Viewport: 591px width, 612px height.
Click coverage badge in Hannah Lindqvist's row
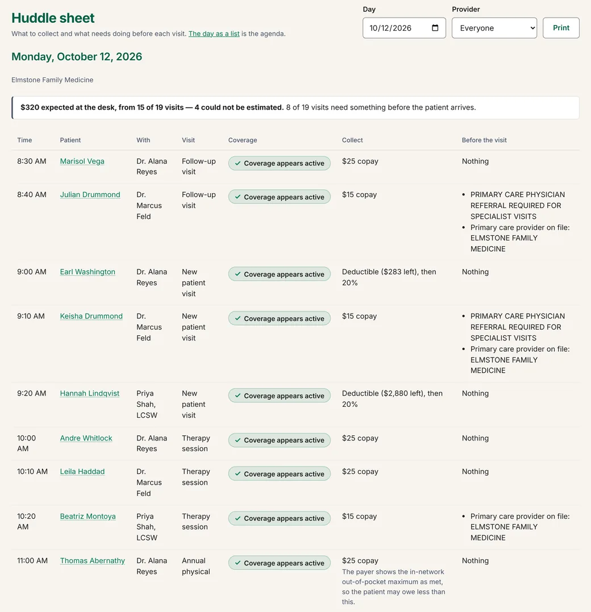[x=280, y=395]
